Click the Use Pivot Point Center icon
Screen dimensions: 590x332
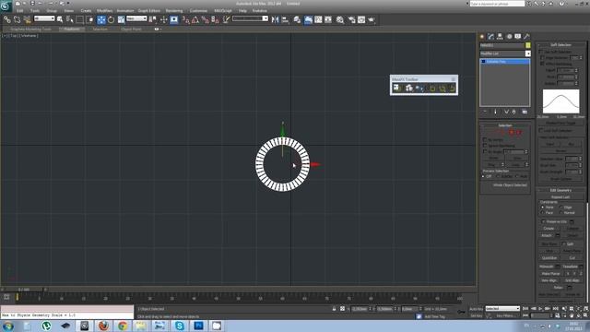pos(153,19)
